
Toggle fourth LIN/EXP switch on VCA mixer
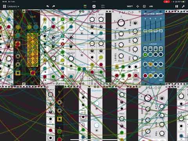click(161, 49)
